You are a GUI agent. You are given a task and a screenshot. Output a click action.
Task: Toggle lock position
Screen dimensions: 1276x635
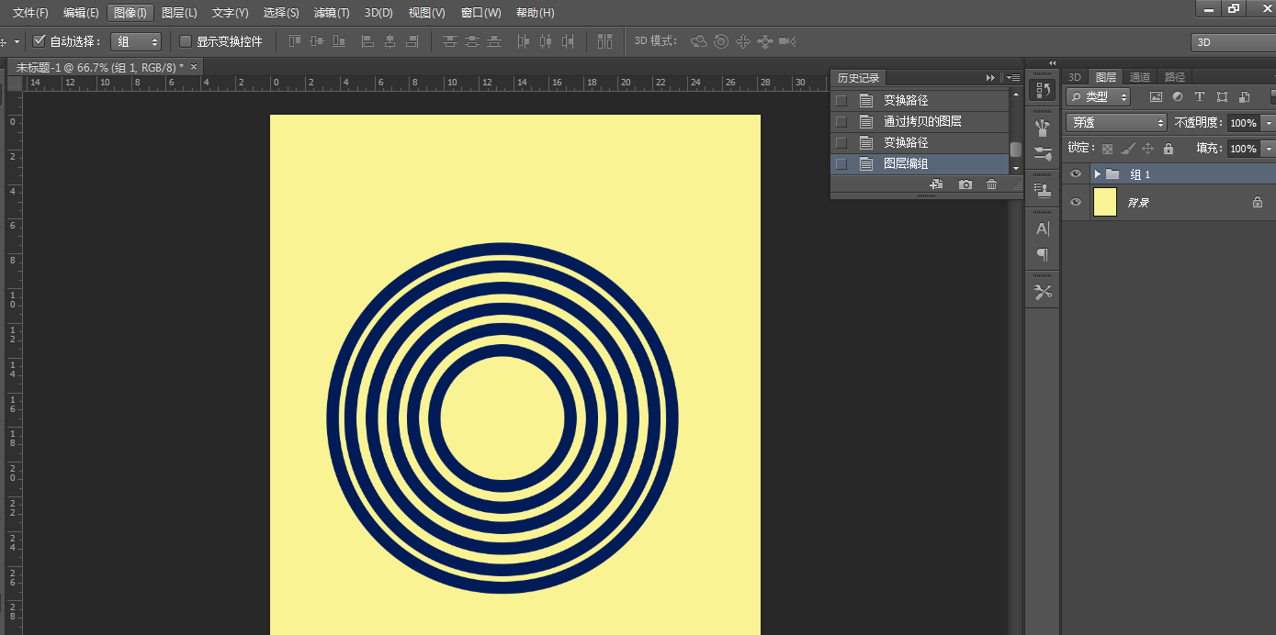[x=1147, y=148]
